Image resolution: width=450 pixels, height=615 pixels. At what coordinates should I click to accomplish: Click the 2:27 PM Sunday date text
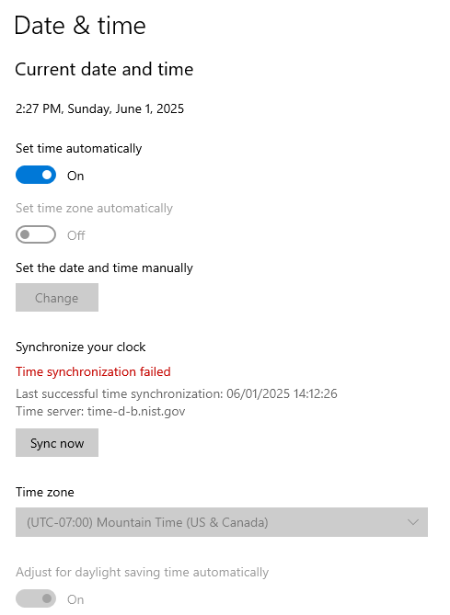[99, 108]
